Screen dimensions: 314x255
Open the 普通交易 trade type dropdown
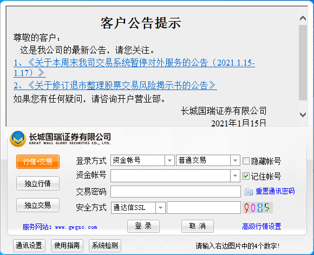pyautogui.click(x=235, y=160)
